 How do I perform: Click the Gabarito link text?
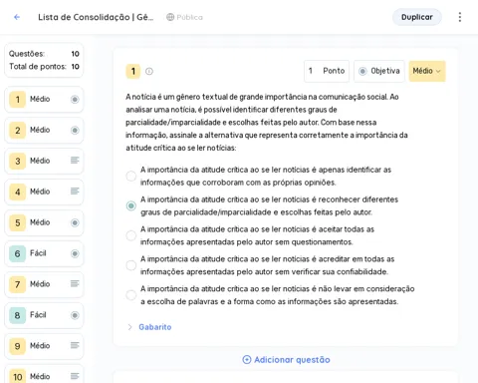(x=155, y=327)
